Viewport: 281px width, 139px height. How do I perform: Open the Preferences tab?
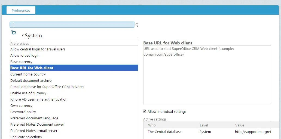point(21,10)
